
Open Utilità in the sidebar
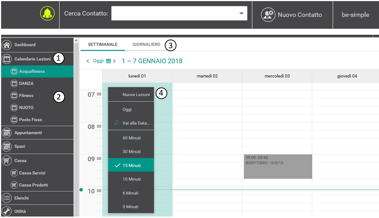(x=37, y=211)
